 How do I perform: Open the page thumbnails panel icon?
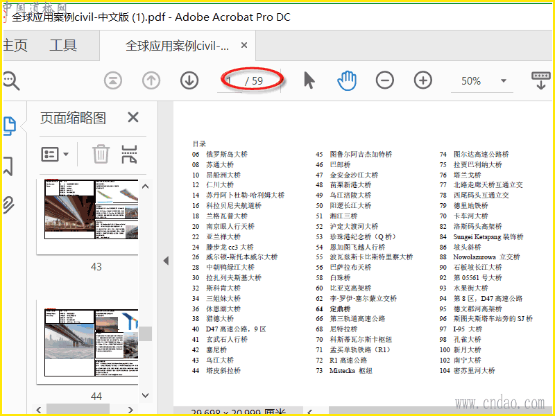point(10,126)
